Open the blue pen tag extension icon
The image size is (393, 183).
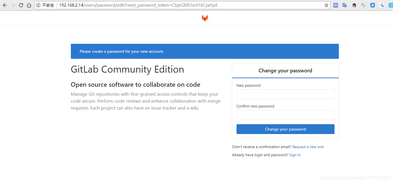pyautogui.click(x=373, y=5)
